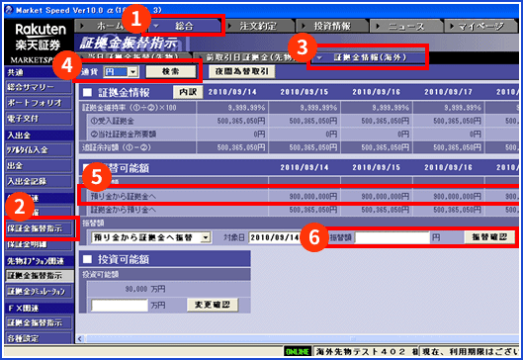Click the 90,000 万円 value

(145, 289)
